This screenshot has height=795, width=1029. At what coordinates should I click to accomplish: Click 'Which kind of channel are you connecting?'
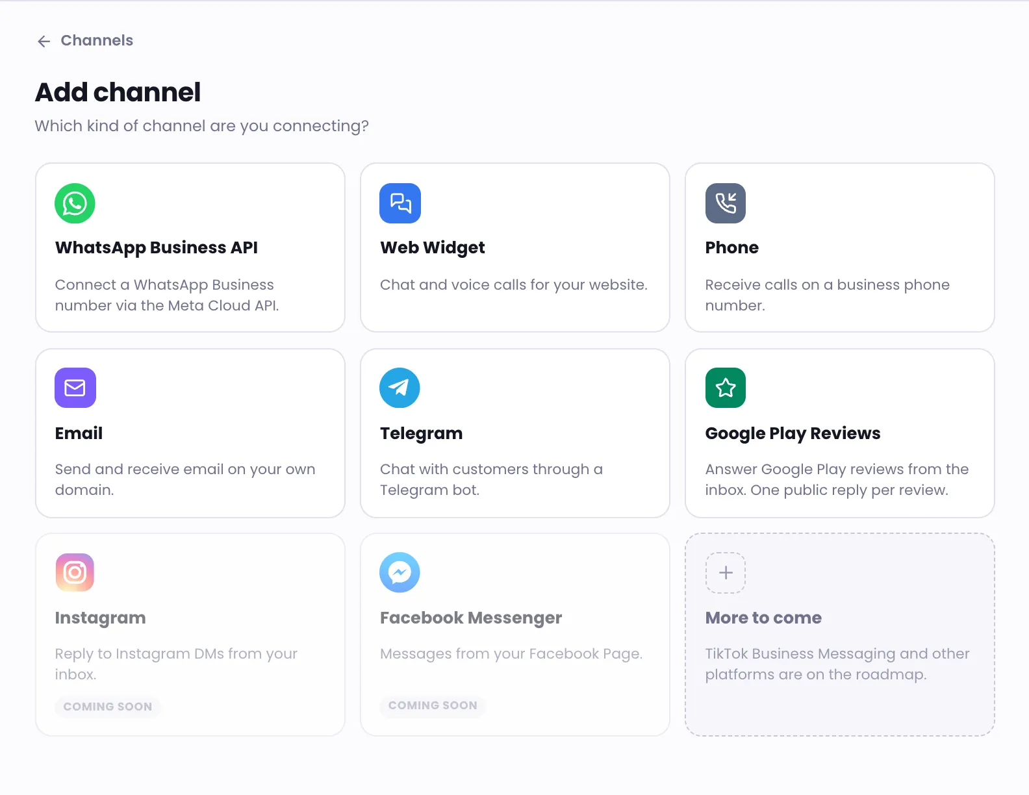pos(202,126)
